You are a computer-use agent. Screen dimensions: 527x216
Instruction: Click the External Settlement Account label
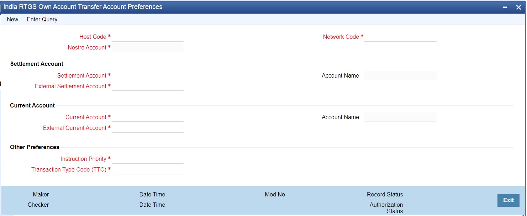coord(70,86)
